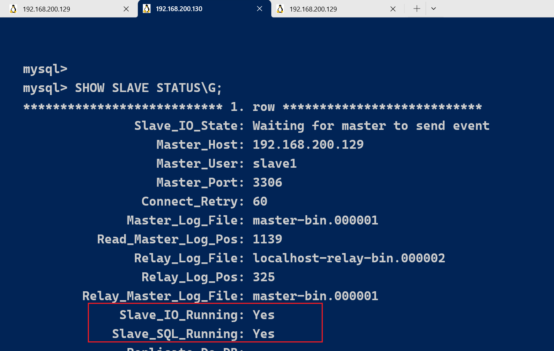Click the slave1 user value
The image size is (554, 351).
(x=275, y=164)
